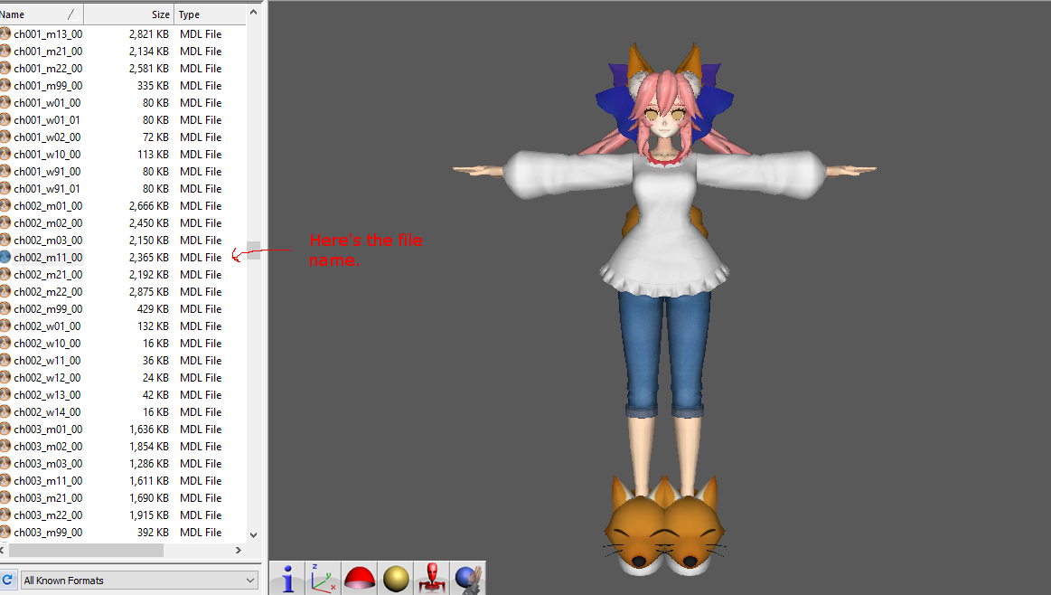Click the horizontal scrollbar right arrow

pyautogui.click(x=238, y=550)
